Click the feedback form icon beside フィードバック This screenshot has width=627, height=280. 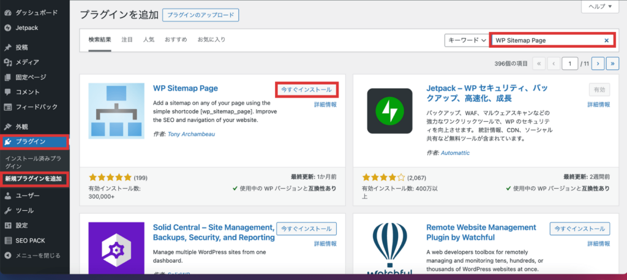click(7, 107)
